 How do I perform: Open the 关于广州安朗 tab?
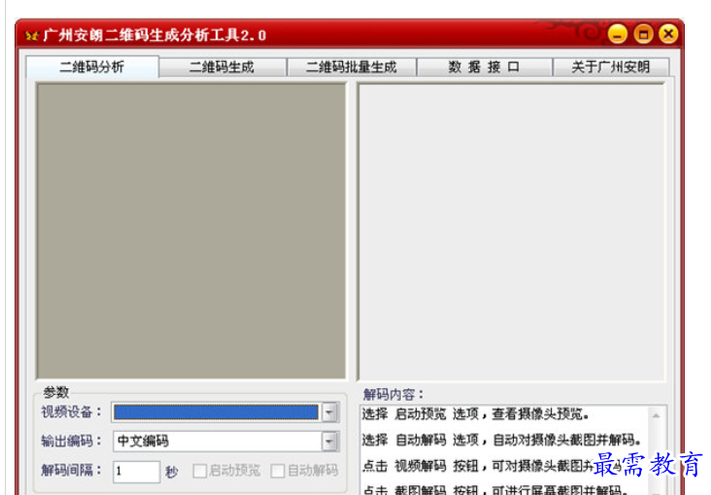[611, 68]
